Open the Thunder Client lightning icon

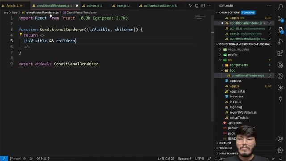(280, 88)
